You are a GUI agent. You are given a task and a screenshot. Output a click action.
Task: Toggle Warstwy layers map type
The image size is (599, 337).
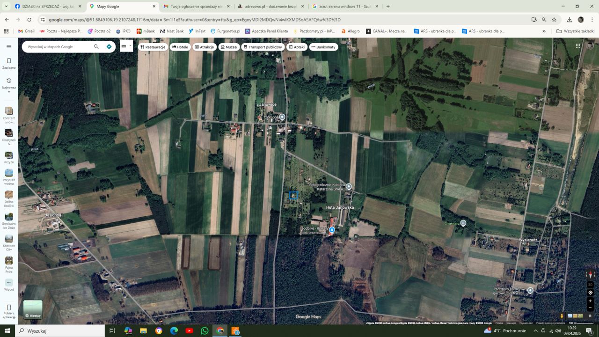coord(33,309)
